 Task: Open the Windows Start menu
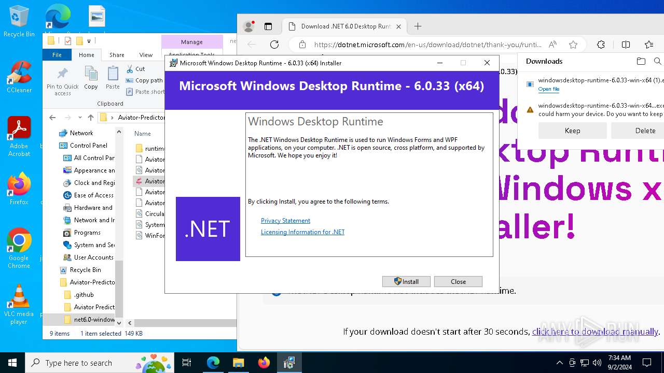click(12, 363)
